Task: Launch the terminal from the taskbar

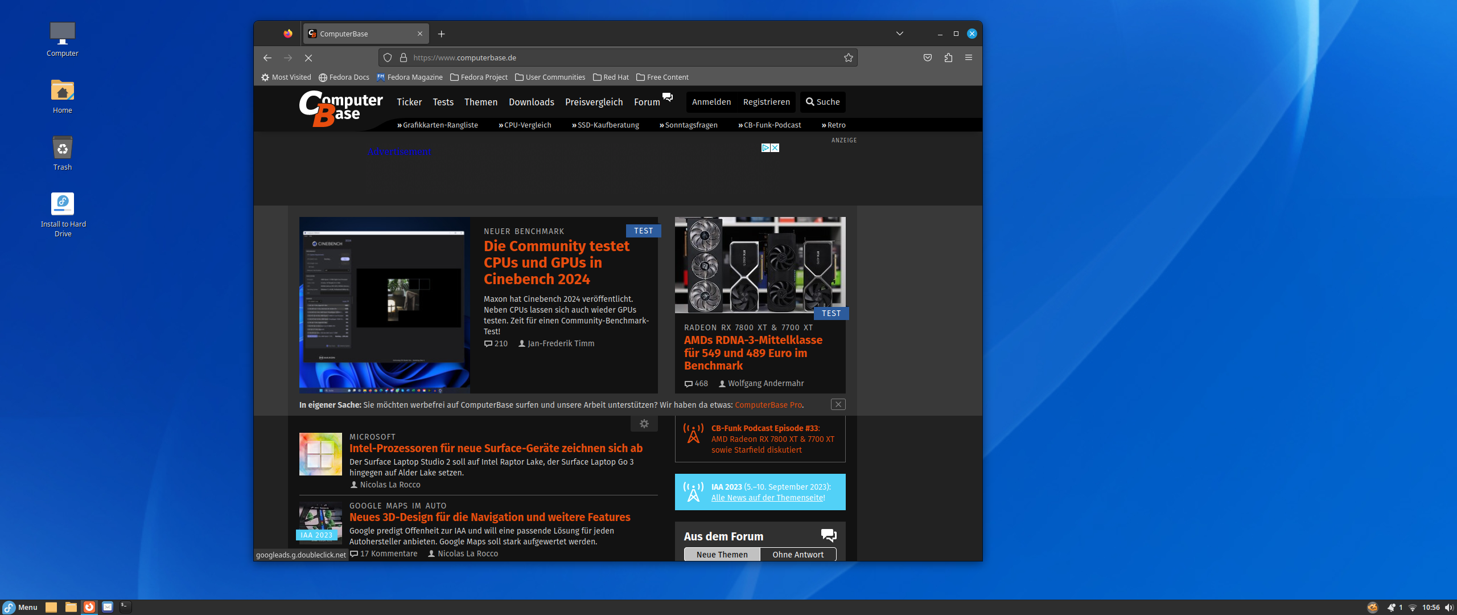Action: coord(124,607)
